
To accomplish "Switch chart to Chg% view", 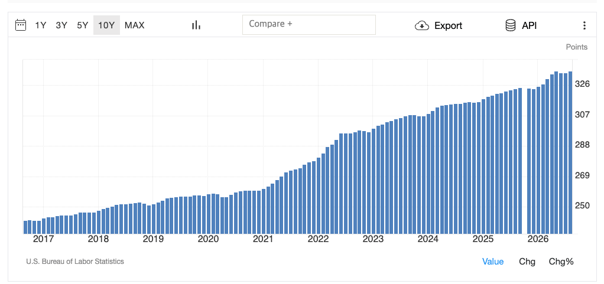I will click(561, 262).
